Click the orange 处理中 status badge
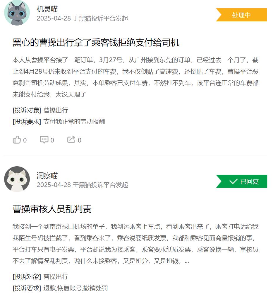 tap(241, 15)
